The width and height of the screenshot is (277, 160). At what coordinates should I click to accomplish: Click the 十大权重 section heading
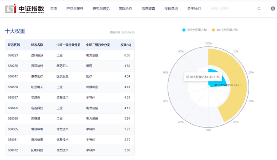click(x=15, y=31)
